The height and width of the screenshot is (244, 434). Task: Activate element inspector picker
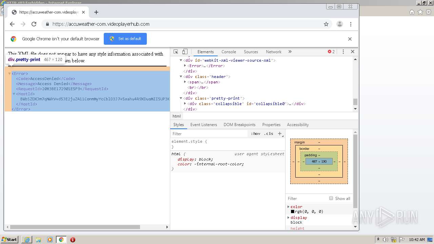pyautogui.click(x=176, y=52)
